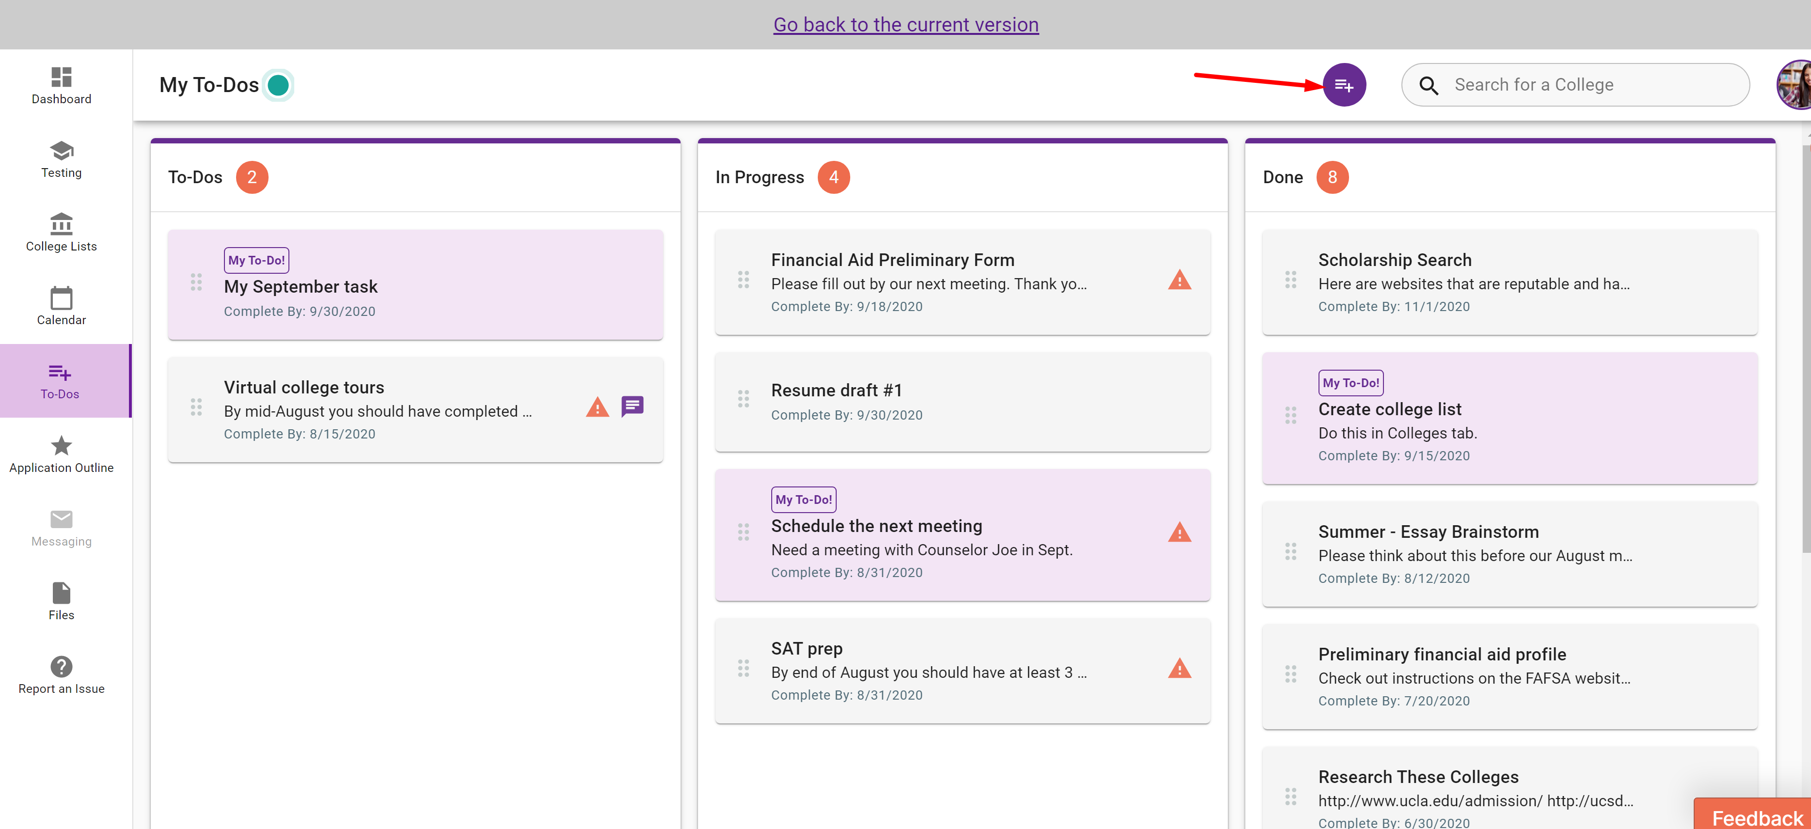The image size is (1811, 829).
Task: Grab drag handle of Scholarship Search
Action: click(1291, 281)
